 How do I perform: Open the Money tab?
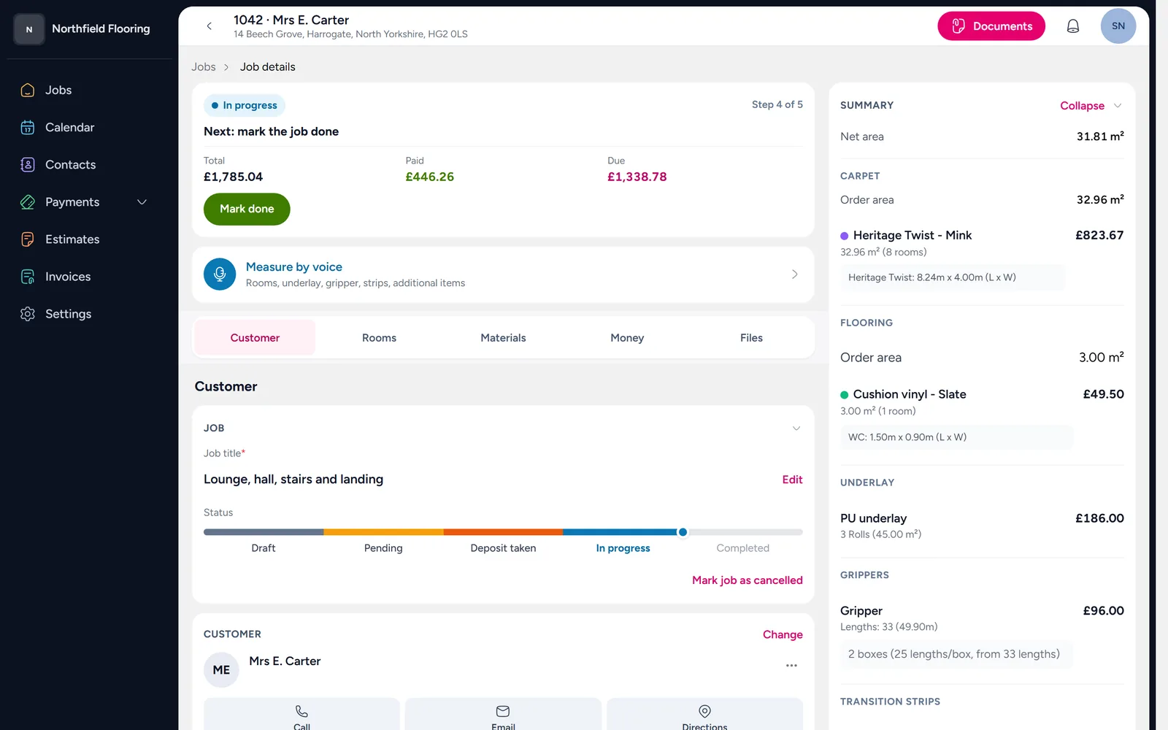click(627, 337)
